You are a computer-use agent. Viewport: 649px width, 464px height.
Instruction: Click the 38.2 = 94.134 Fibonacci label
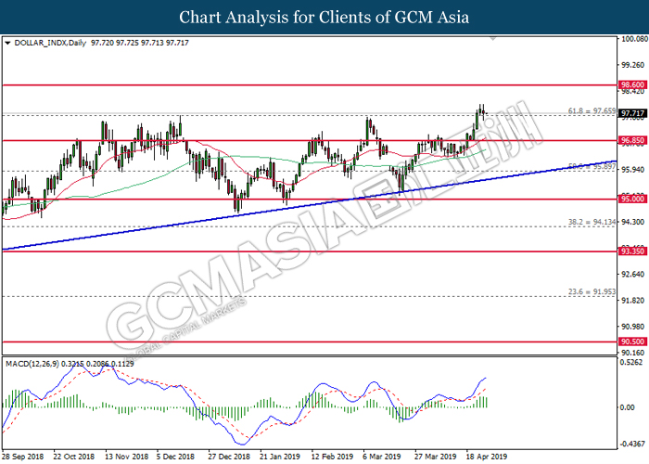(591, 223)
